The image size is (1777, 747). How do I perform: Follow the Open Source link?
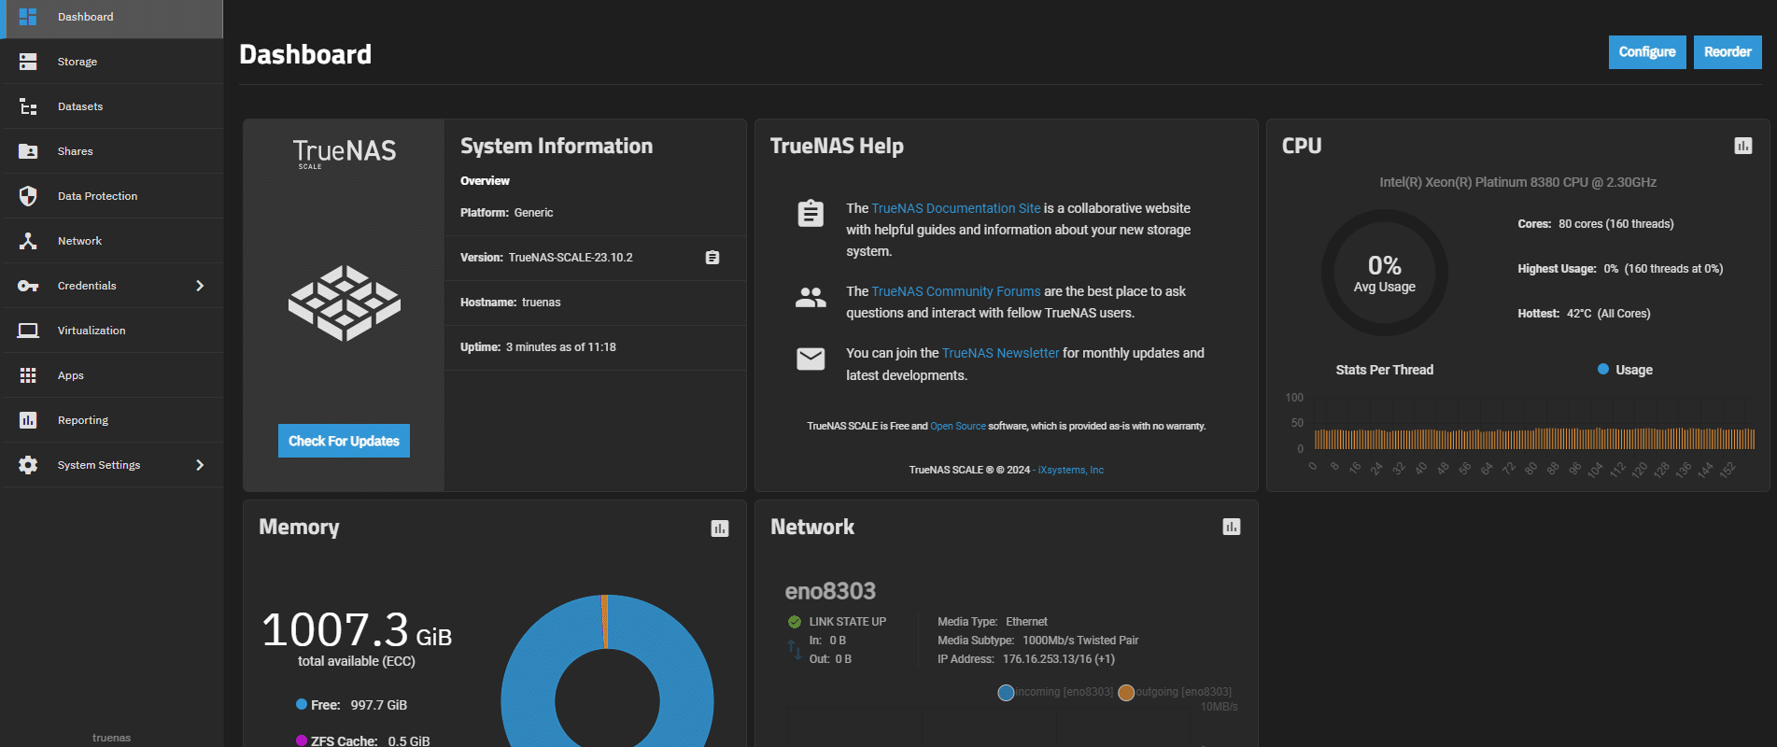(958, 426)
